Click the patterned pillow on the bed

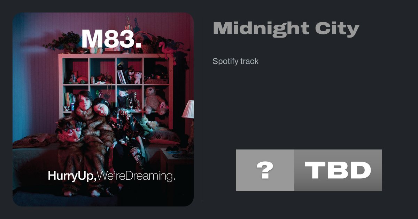163,136
